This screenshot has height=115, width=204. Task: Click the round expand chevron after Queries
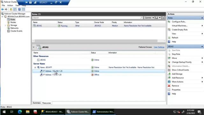tap(164, 18)
